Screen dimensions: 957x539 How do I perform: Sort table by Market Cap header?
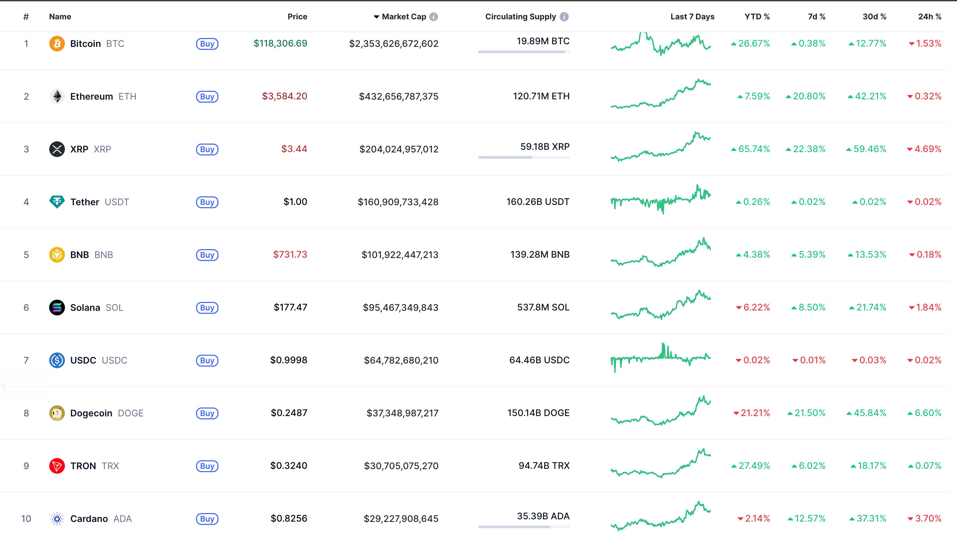(403, 17)
